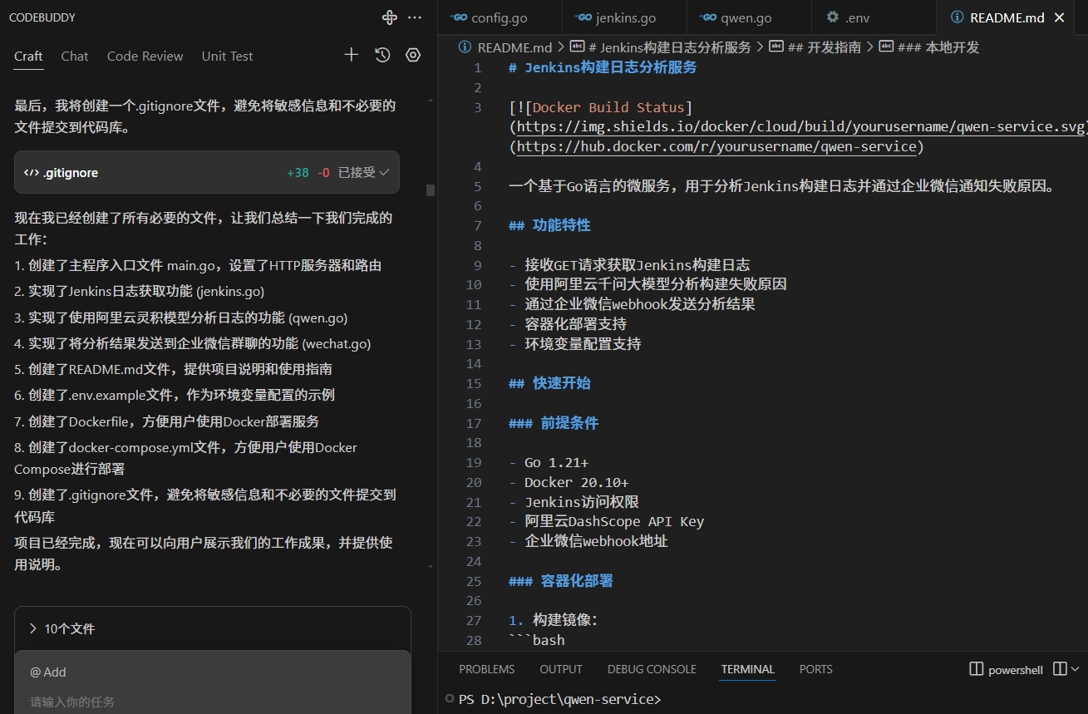Click the '- 环境变量配置支持' line
Screen dimensions: 1088x714
tap(575, 344)
